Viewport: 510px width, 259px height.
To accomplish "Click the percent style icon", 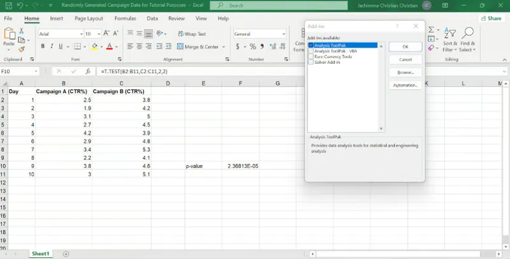I will click(252, 47).
